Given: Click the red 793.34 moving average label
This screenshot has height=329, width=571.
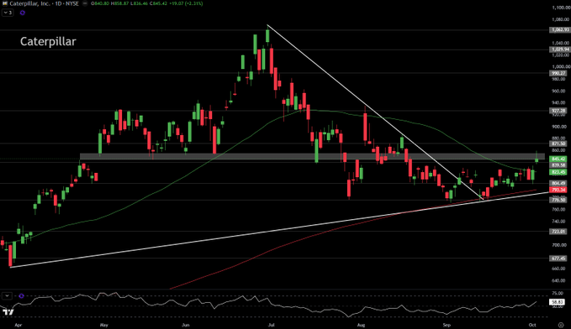Looking at the screenshot, I should 558,190.
